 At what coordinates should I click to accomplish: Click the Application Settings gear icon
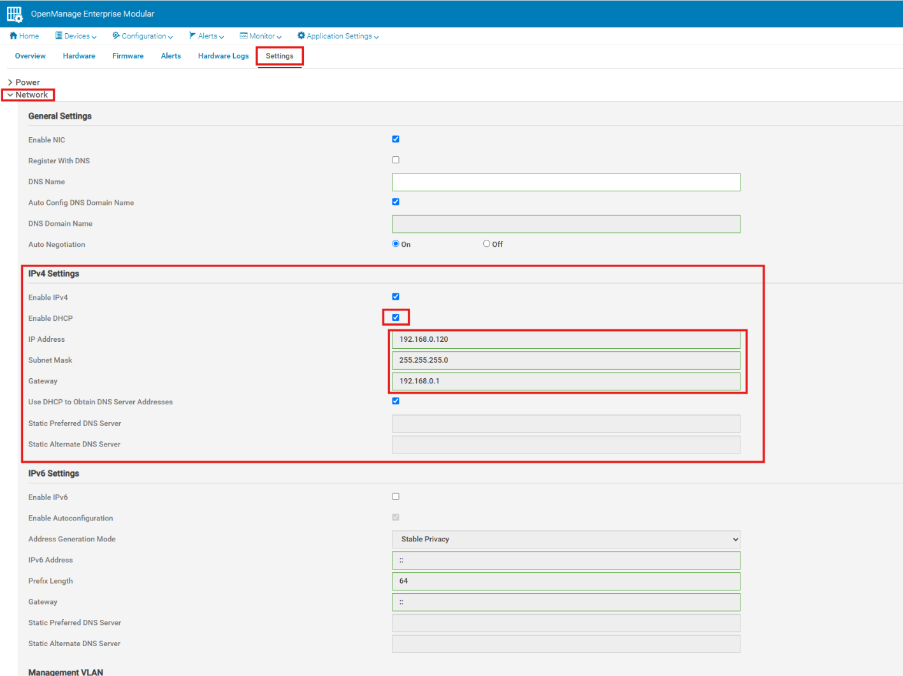coord(301,36)
